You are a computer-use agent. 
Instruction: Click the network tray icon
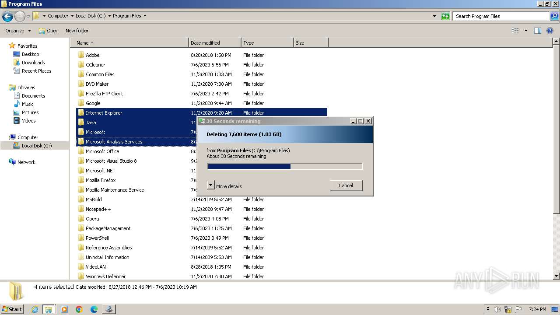coord(508,309)
